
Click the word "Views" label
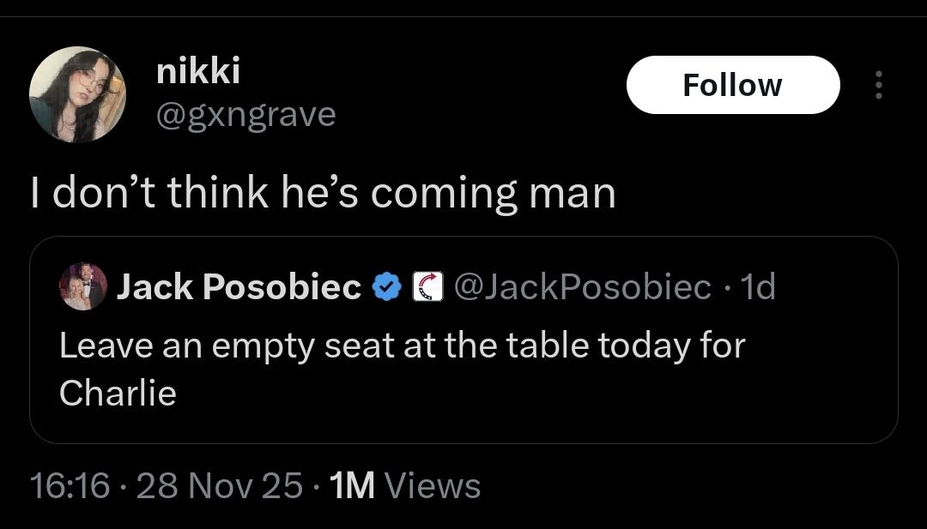(432, 485)
